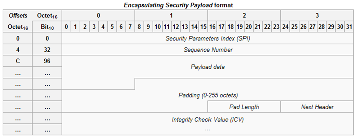Select the offset cell showing C
This screenshot has height=137, width=356.
[17, 61]
